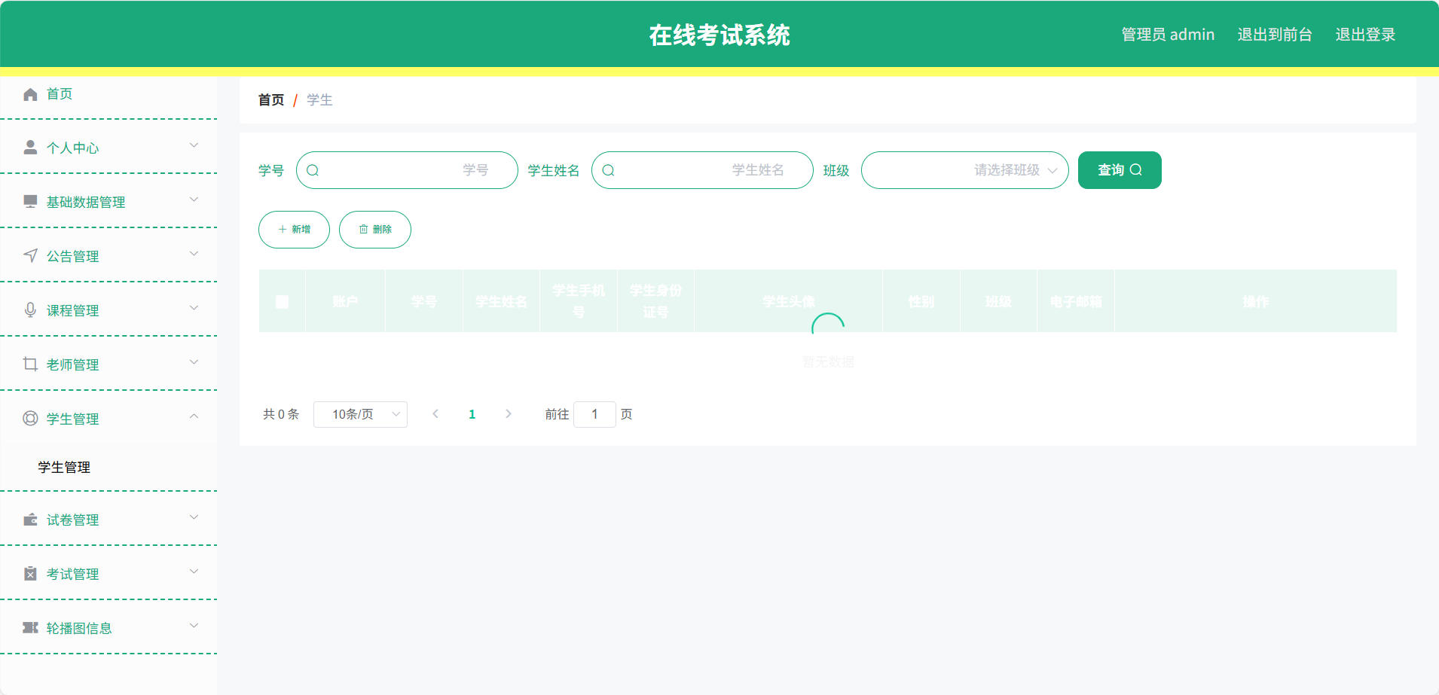The height and width of the screenshot is (695, 1439).
Task: Open the 请选择班级 dropdown
Action: point(964,170)
